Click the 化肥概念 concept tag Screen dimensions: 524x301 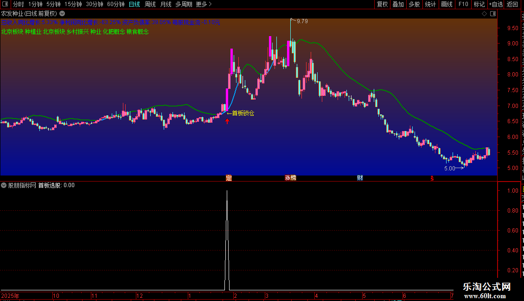pos(114,31)
